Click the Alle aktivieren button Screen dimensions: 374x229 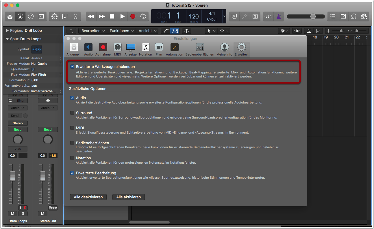tap(128, 197)
